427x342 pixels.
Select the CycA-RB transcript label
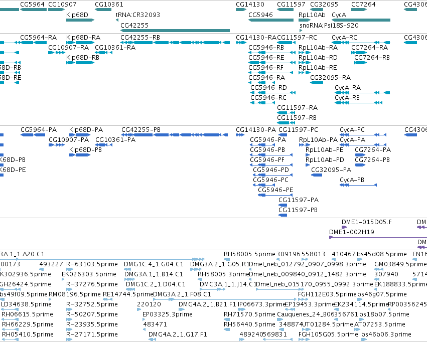[x=347, y=98]
